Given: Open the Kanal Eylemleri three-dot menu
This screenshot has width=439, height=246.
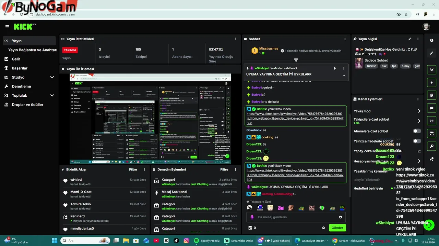Looking at the screenshot, I should coord(418,99).
